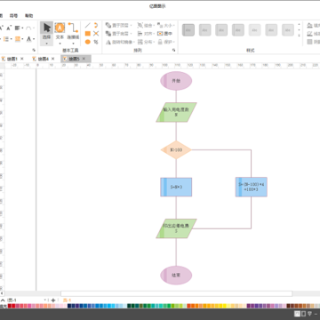Open the Select tool dropdown arrow
The height and width of the screenshot is (320, 320).
[x=47, y=44]
